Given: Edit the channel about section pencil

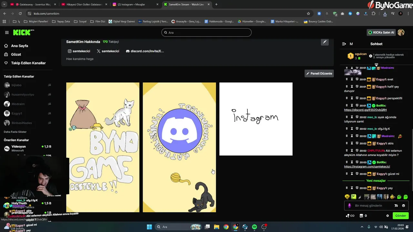Looking at the screenshot, I should (325, 42).
